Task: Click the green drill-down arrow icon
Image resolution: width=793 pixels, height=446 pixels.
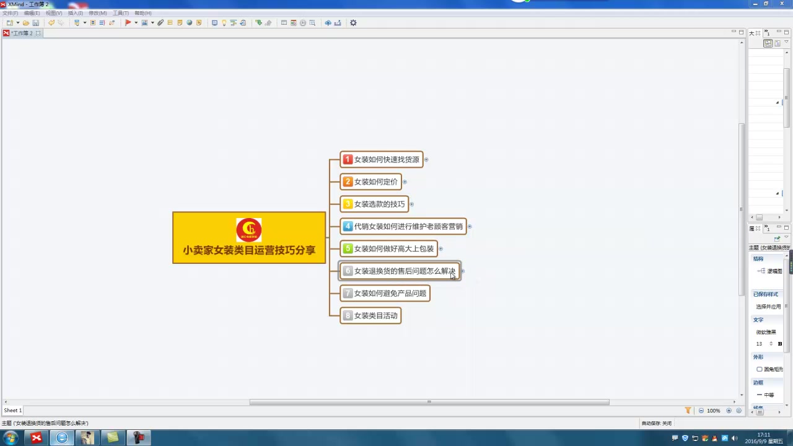Action: 258,23
